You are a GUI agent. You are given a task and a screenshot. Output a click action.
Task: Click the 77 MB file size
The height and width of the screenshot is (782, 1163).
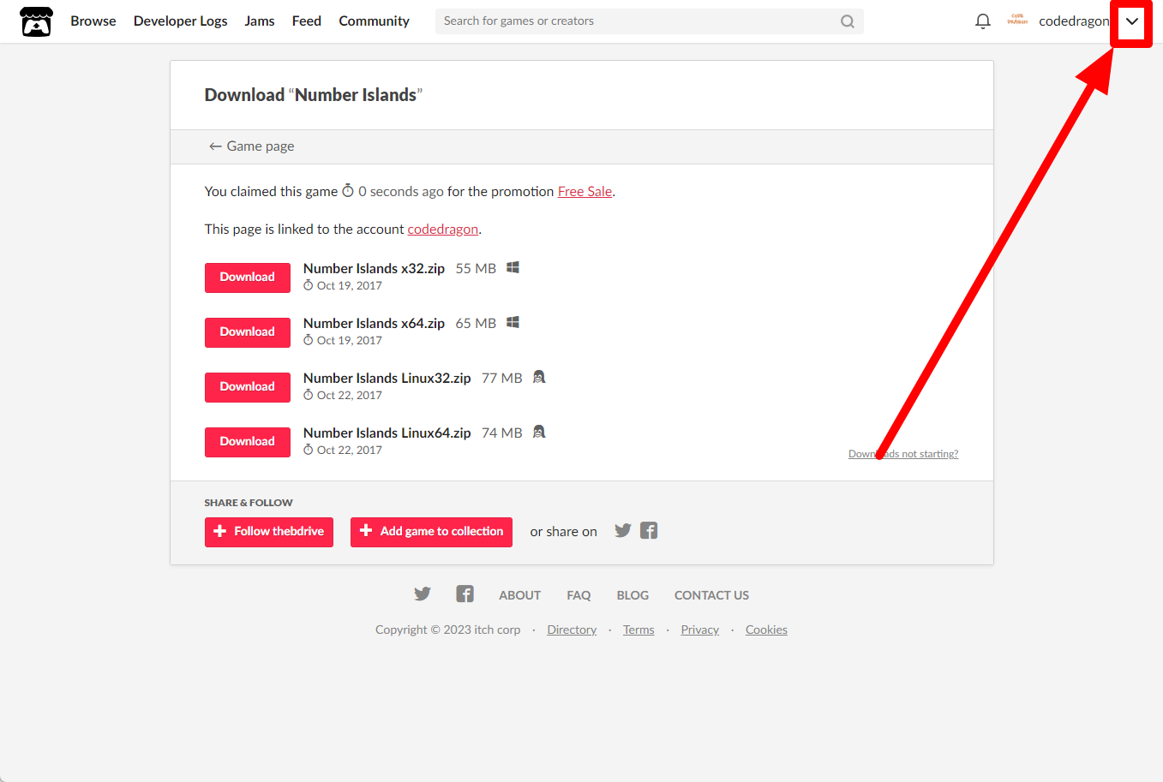pyautogui.click(x=501, y=379)
